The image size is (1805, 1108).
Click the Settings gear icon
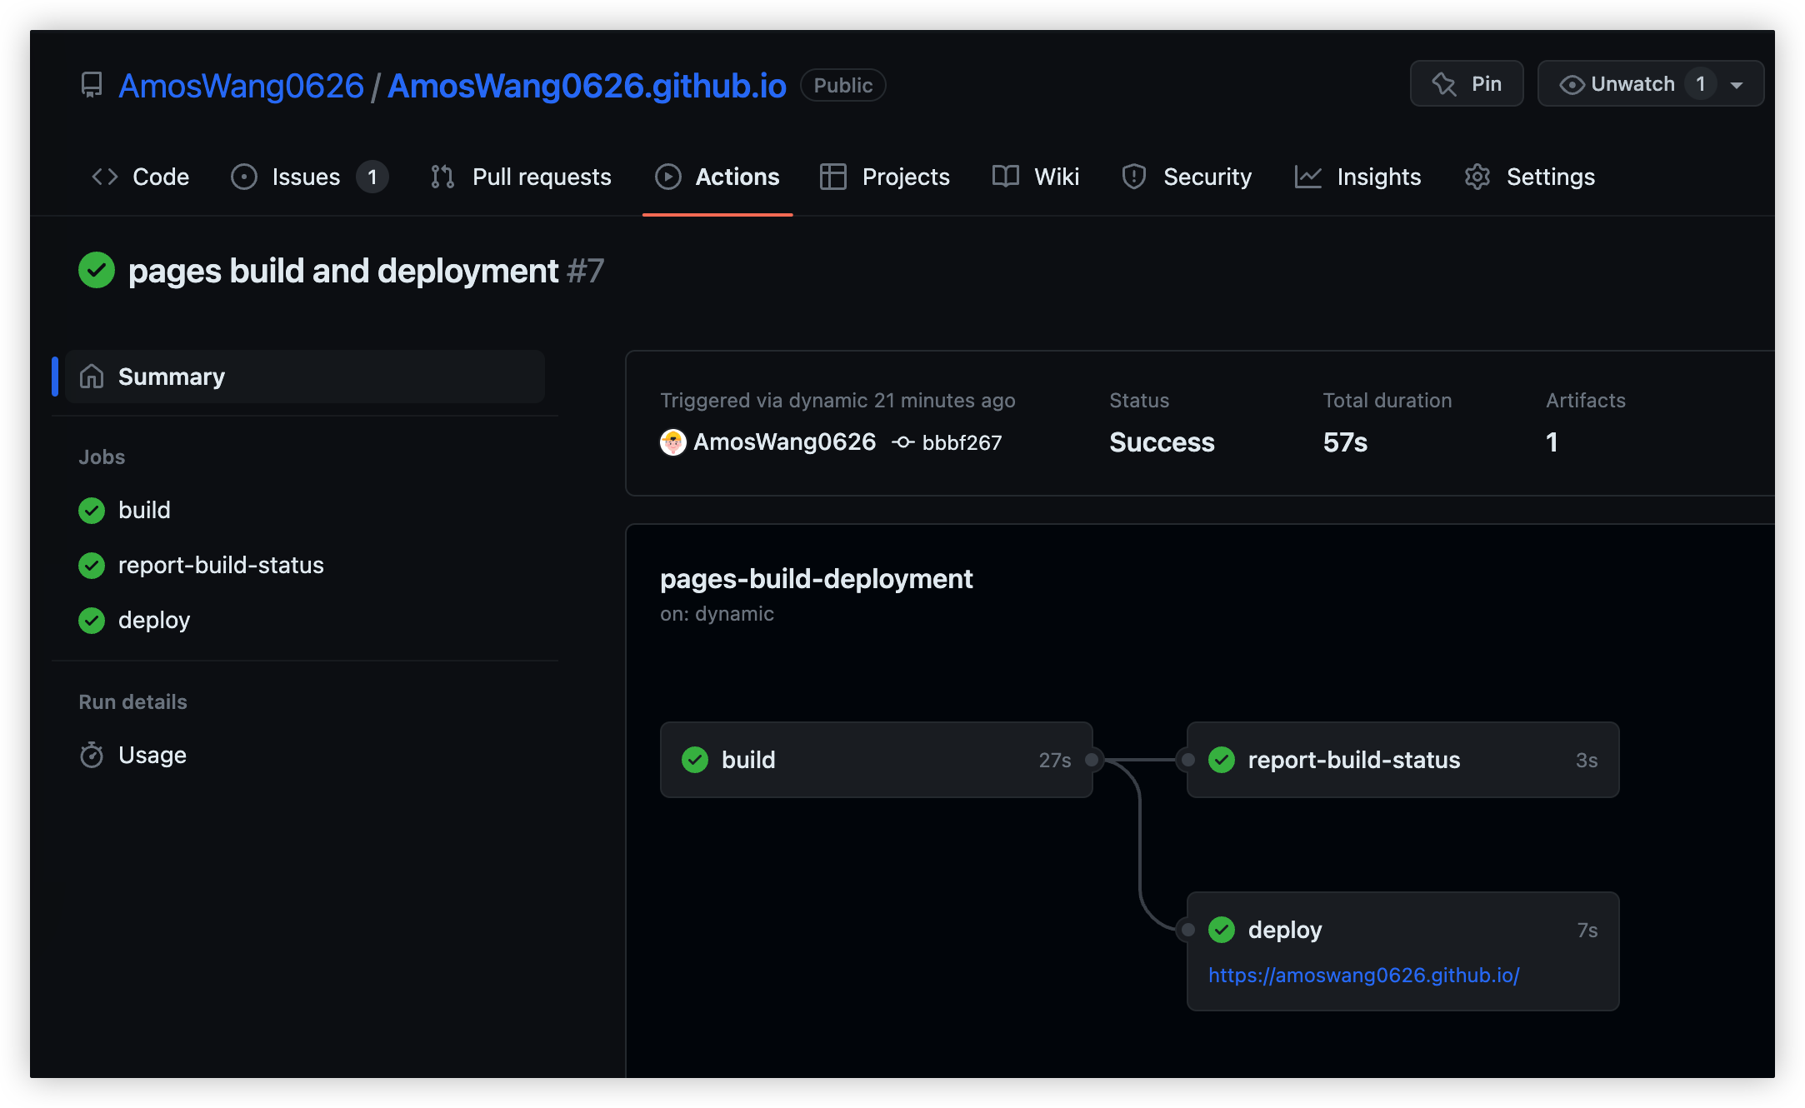point(1477,177)
